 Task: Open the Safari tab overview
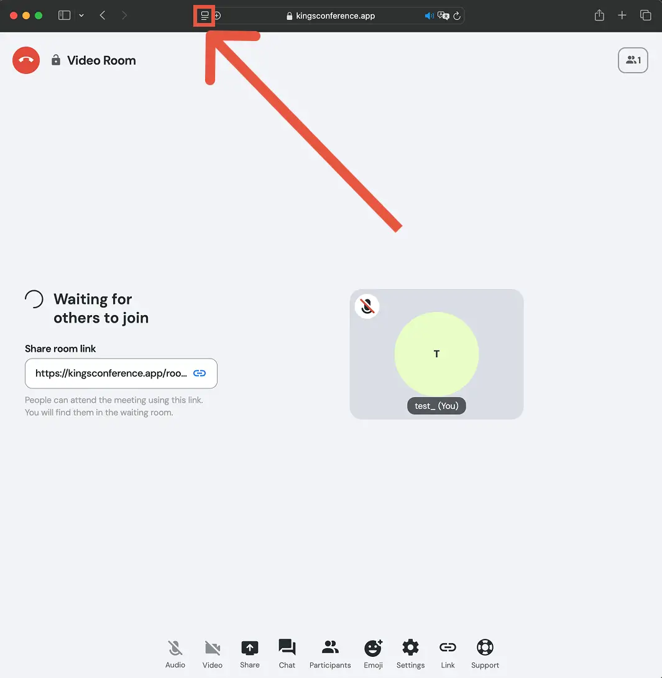tap(646, 16)
